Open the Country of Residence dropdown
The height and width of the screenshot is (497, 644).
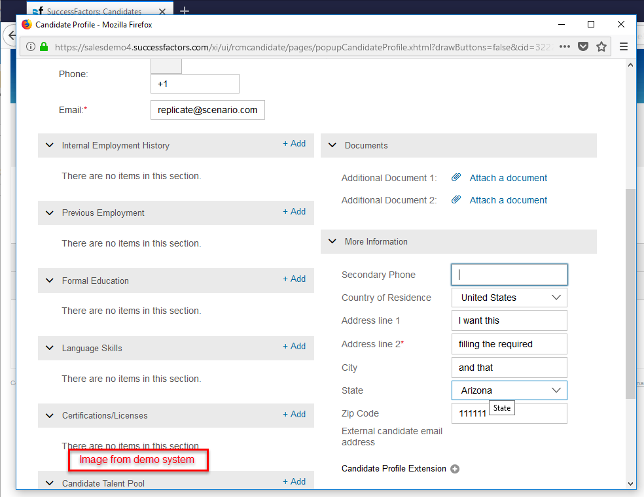pyautogui.click(x=509, y=298)
